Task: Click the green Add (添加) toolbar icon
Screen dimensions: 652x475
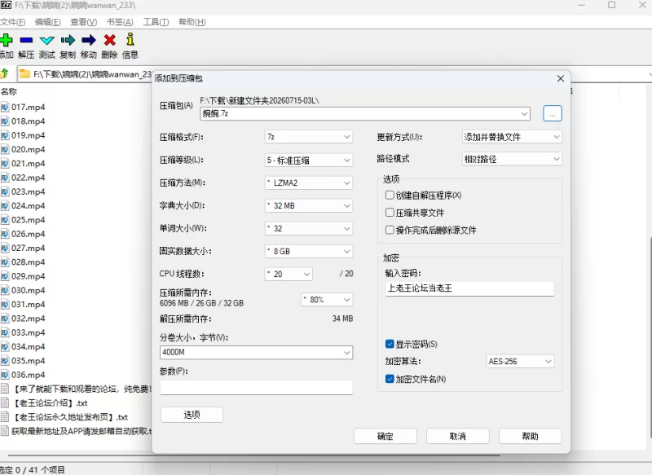Action: pos(7,40)
